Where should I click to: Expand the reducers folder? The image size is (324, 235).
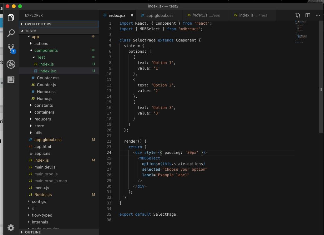59,119
